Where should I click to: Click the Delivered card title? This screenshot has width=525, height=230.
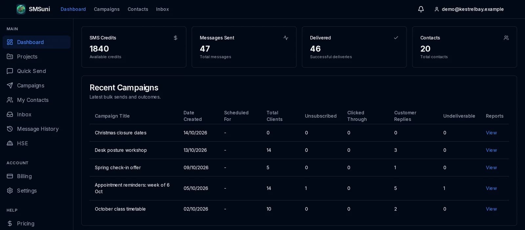(x=320, y=38)
